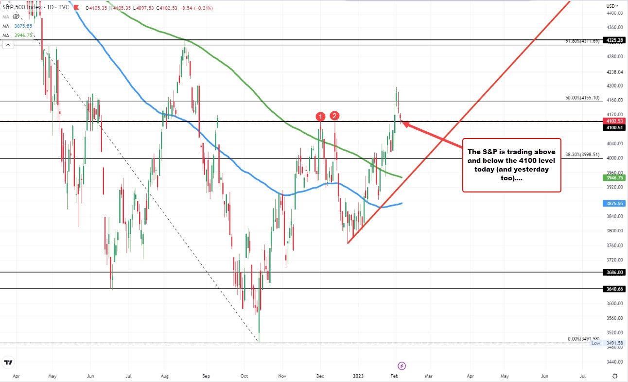The image size is (628, 382).
Task: Click the 61.80%(4311.69) Fibonacci level label
Action: [x=582, y=41]
